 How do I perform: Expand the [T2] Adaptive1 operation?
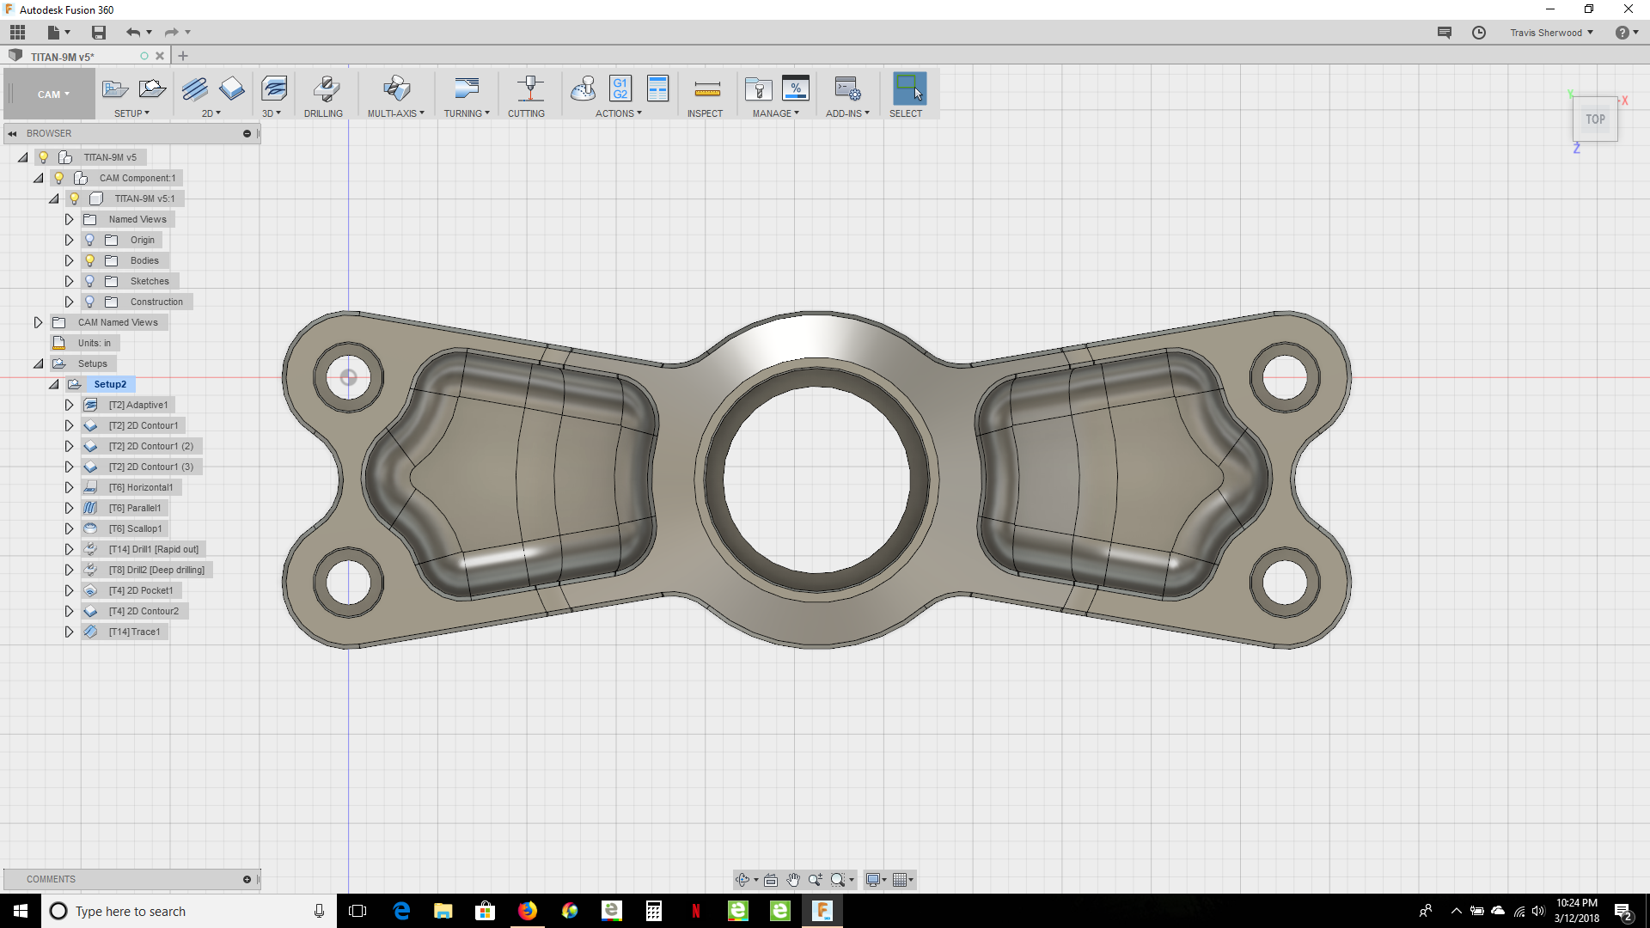tap(69, 405)
